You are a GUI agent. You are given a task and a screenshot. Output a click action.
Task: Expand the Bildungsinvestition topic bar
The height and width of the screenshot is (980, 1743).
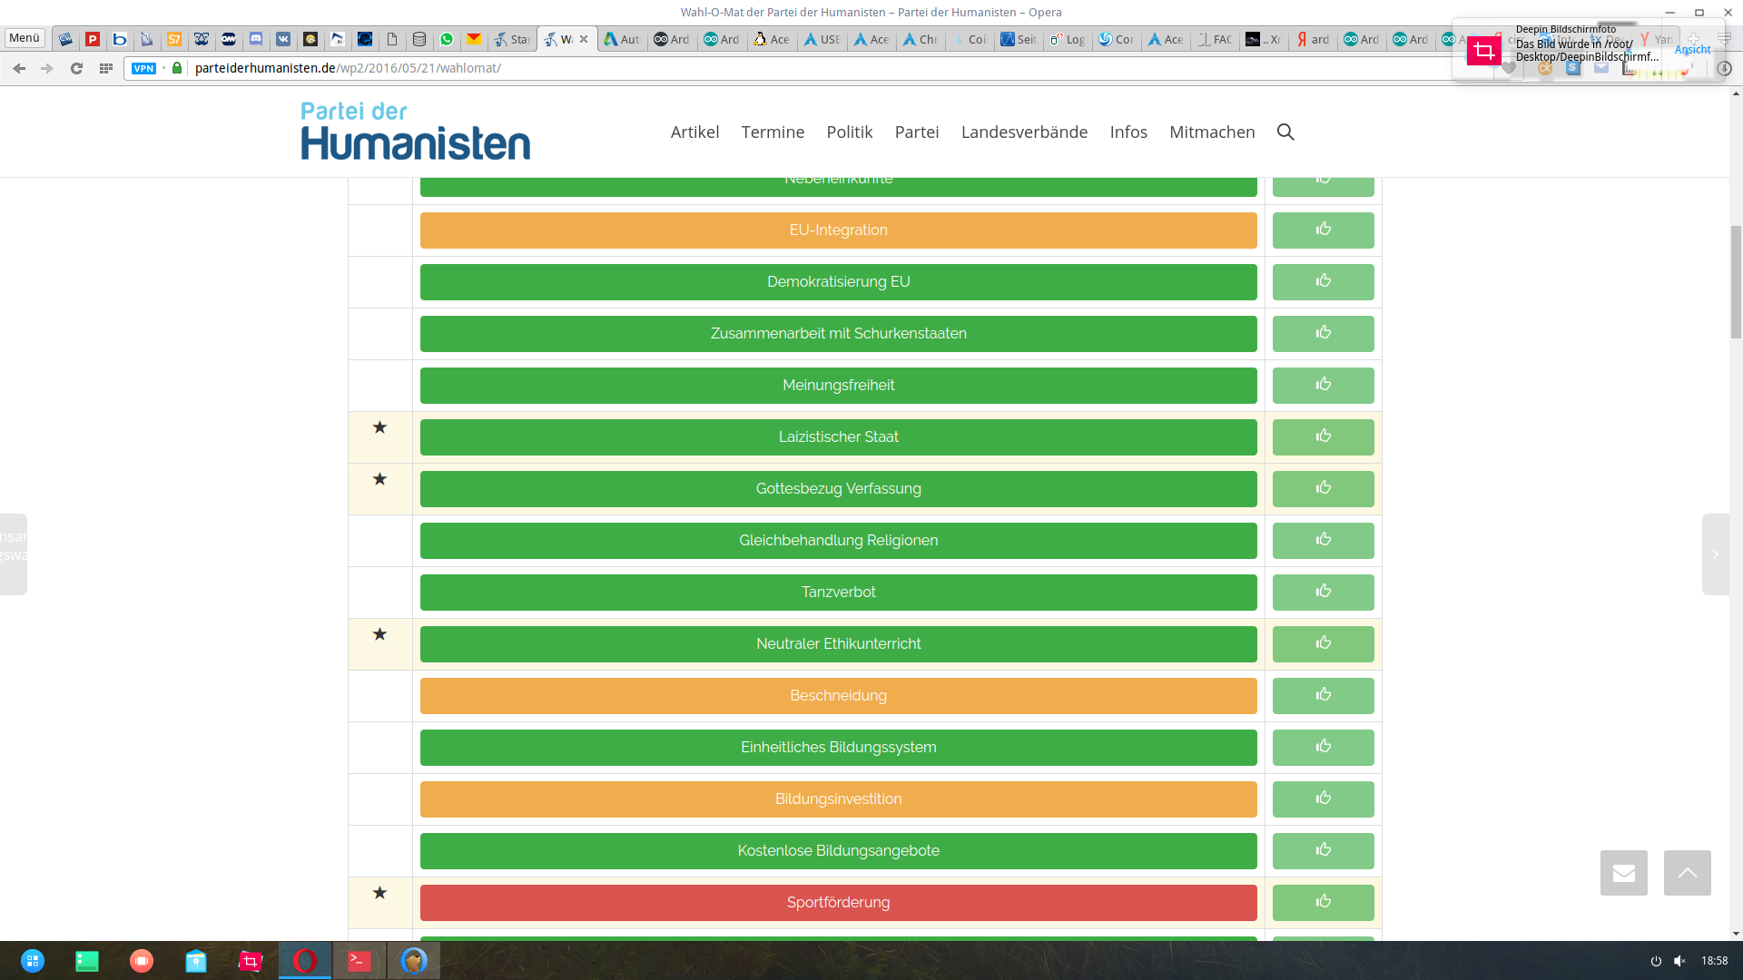pyautogui.click(x=838, y=799)
